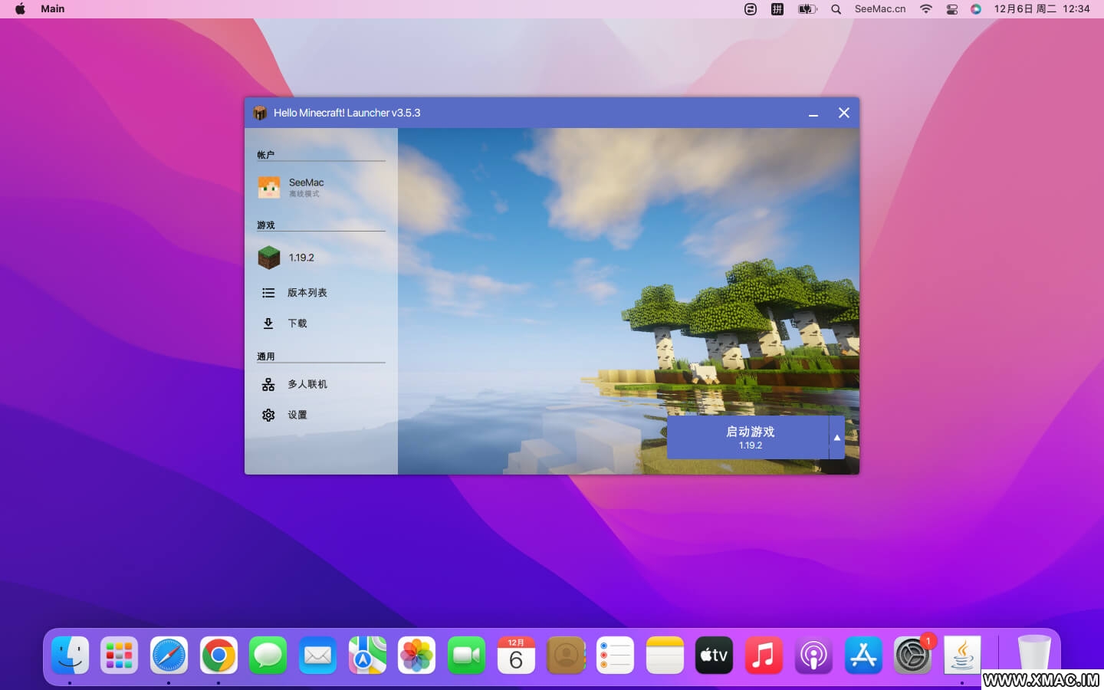This screenshot has height=690, width=1104.
Task: Open App Store from the Dock
Action: 863,655
